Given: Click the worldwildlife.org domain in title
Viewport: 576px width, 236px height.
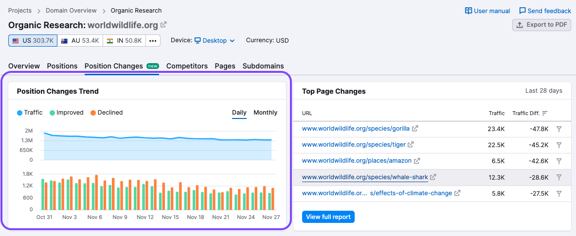Looking at the screenshot, I should click(x=123, y=25).
